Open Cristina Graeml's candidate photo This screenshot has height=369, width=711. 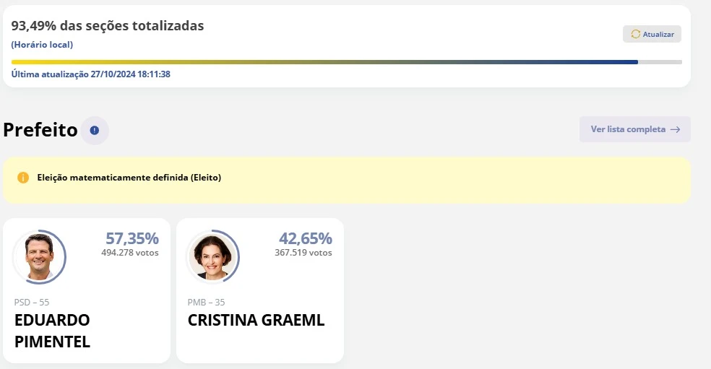pyautogui.click(x=212, y=256)
